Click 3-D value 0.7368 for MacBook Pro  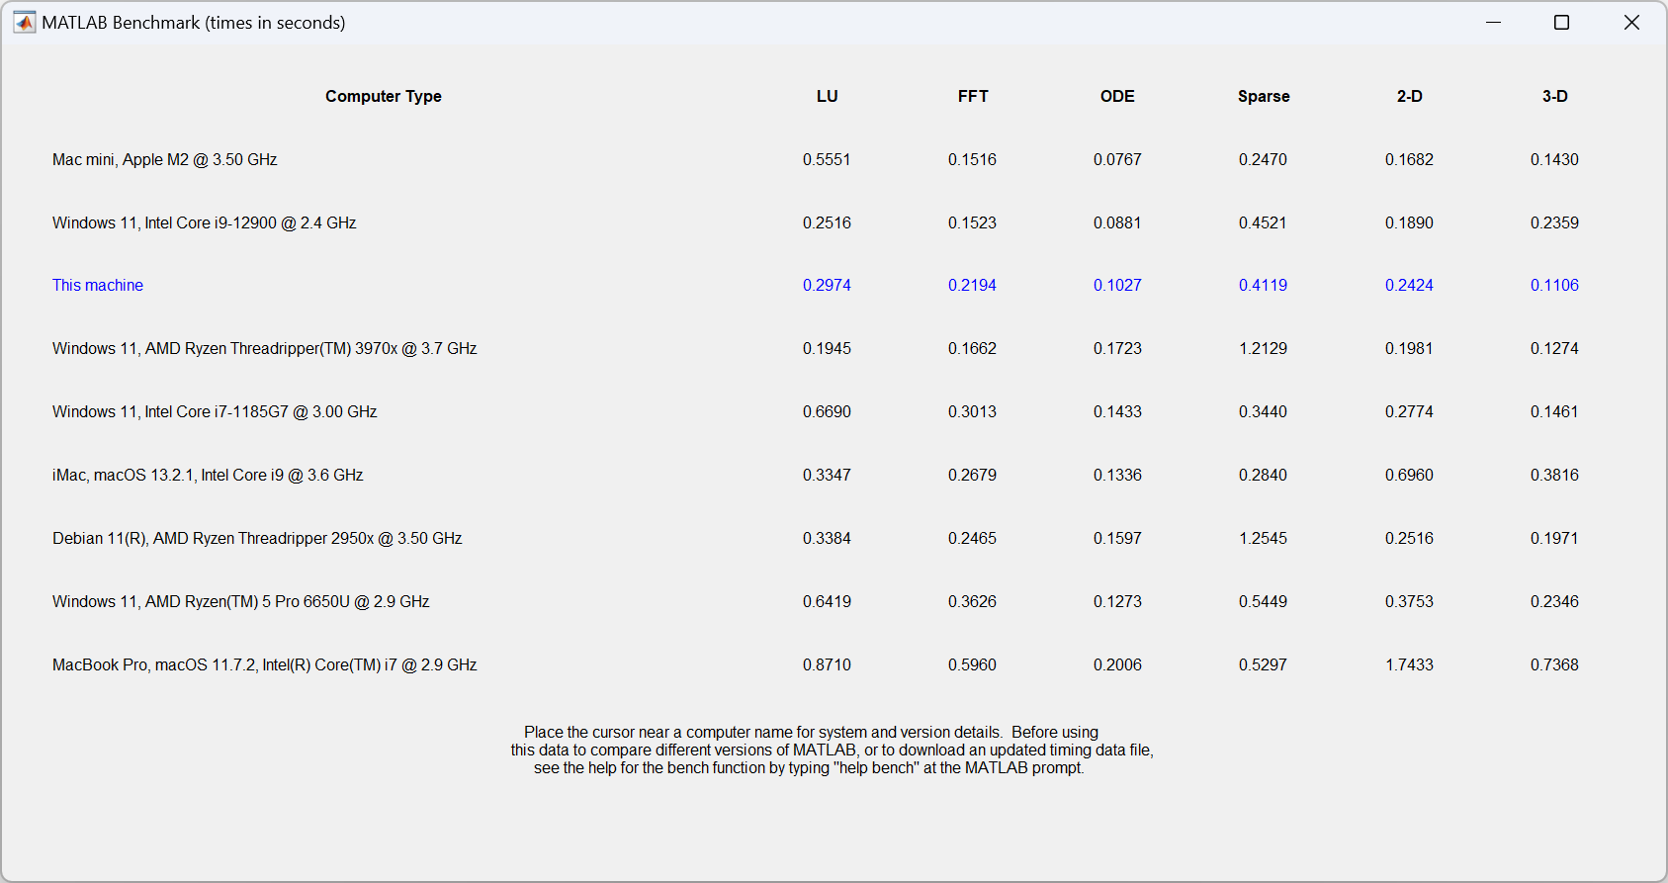pyautogui.click(x=1554, y=664)
